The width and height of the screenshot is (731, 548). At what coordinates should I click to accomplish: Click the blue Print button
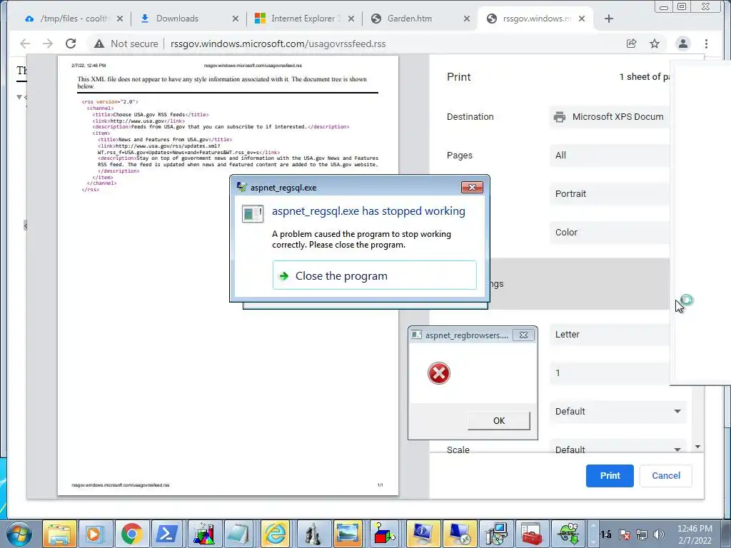[x=610, y=476]
